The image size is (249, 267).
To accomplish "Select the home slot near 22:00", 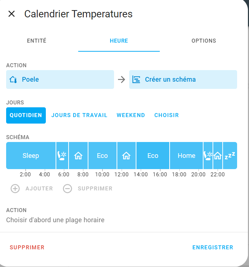I will click(x=218, y=156).
